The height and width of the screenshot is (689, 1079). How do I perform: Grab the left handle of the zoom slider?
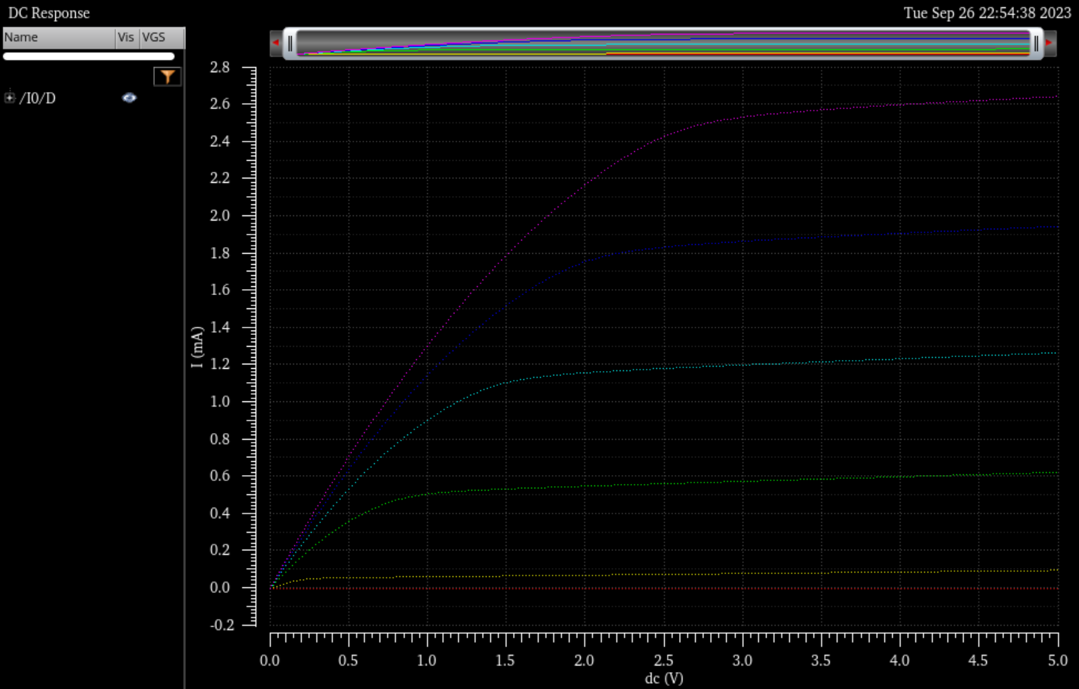coord(290,44)
